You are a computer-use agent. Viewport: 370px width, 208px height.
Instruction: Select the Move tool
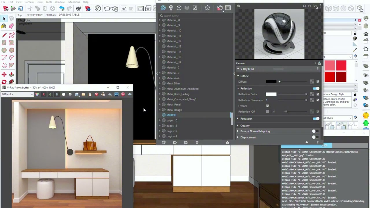tap(4, 75)
